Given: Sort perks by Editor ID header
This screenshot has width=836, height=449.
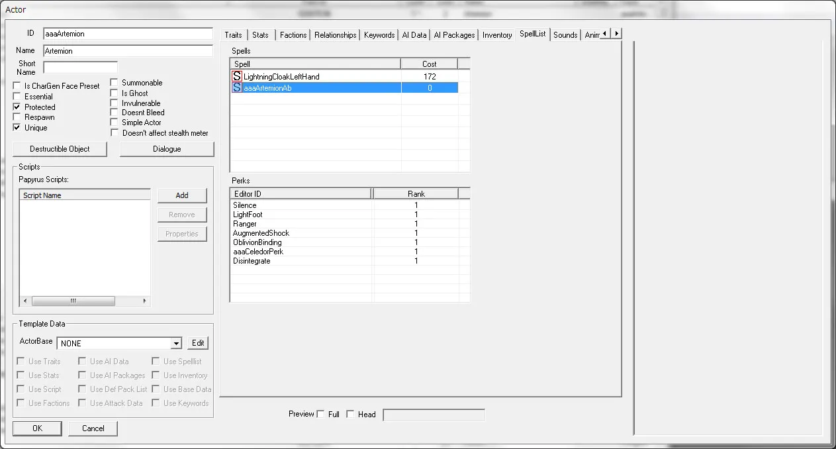Looking at the screenshot, I should click(301, 193).
